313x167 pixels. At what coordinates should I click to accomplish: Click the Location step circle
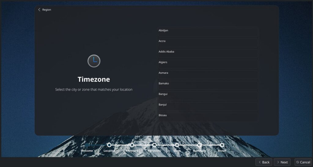109,145
